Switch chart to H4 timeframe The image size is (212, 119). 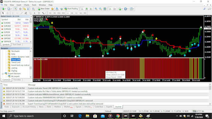pyautogui.click(x=72, y=13)
